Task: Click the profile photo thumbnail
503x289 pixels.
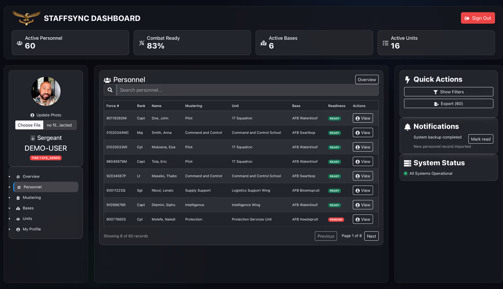Action: point(46,91)
